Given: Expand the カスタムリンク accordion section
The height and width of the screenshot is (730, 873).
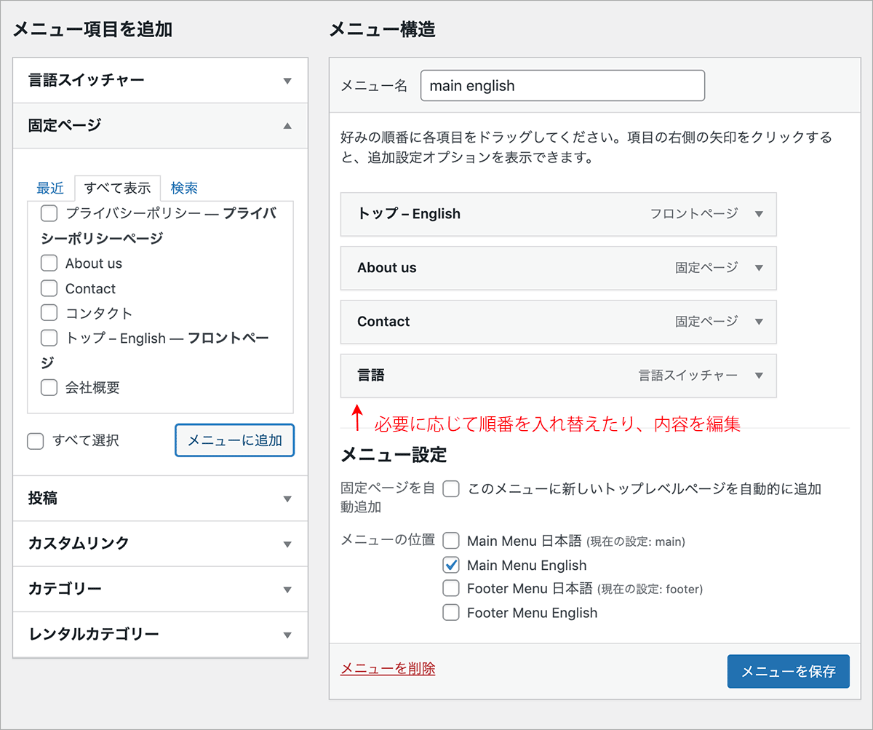Looking at the screenshot, I should click(x=287, y=544).
